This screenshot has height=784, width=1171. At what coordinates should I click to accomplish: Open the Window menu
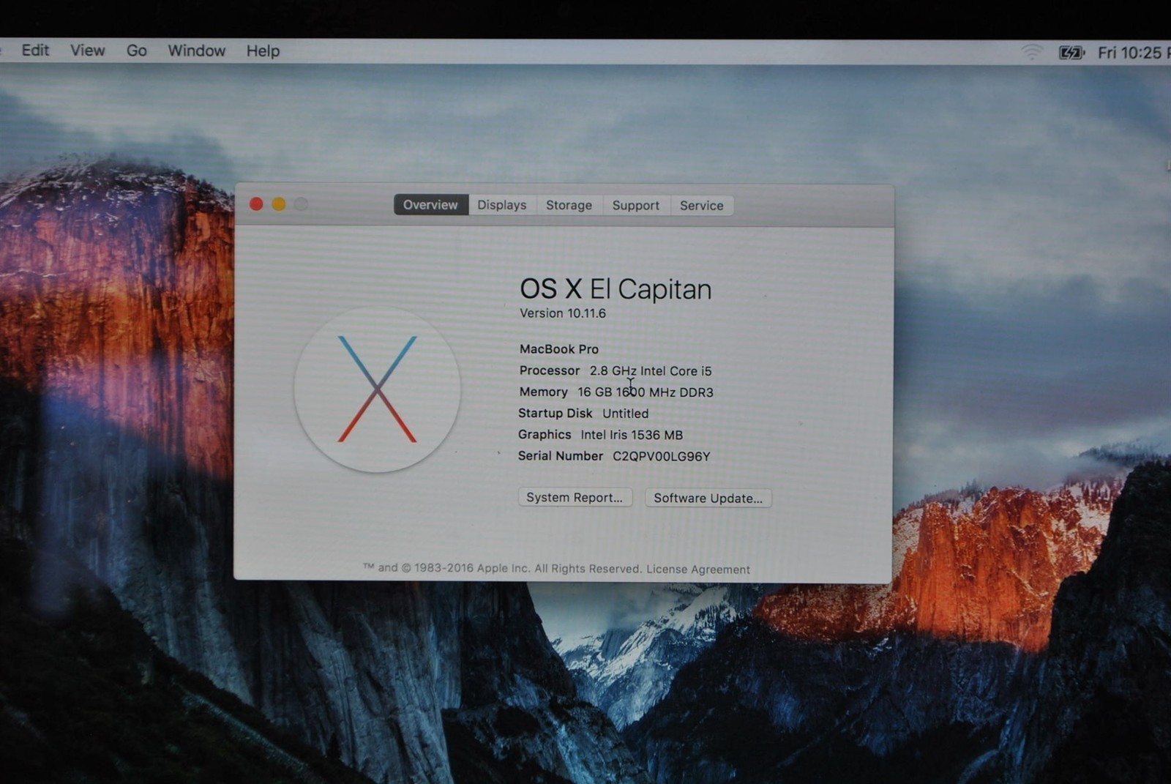point(197,51)
